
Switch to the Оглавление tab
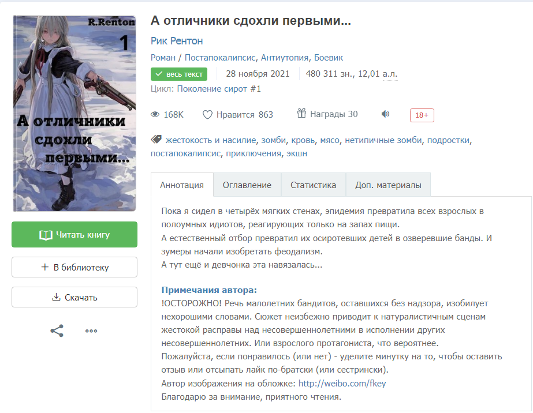tap(247, 185)
